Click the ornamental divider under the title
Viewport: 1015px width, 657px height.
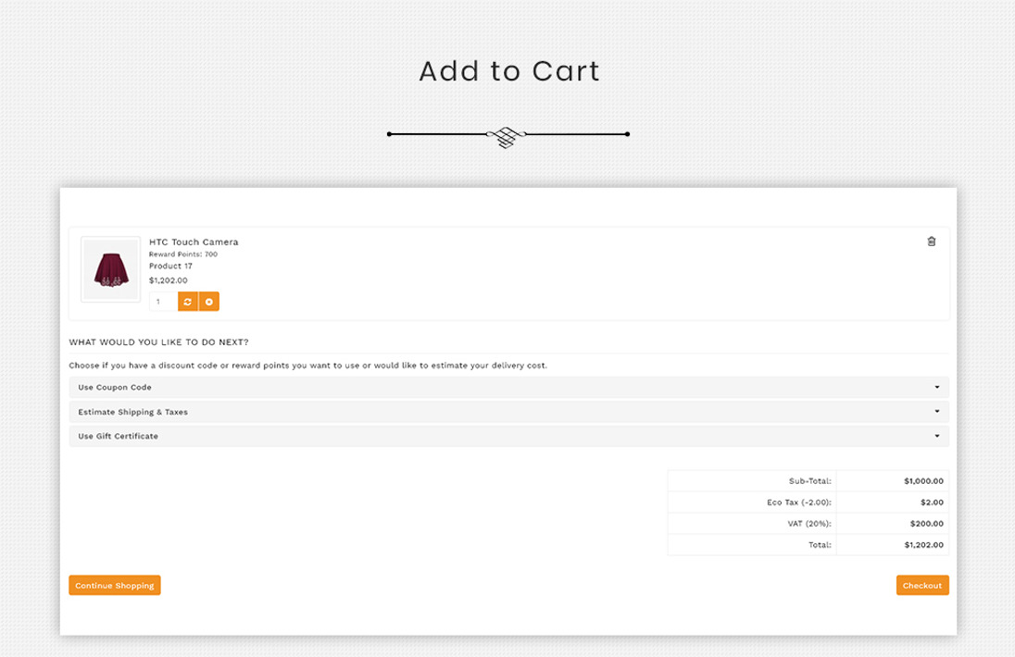(x=507, y=135)
